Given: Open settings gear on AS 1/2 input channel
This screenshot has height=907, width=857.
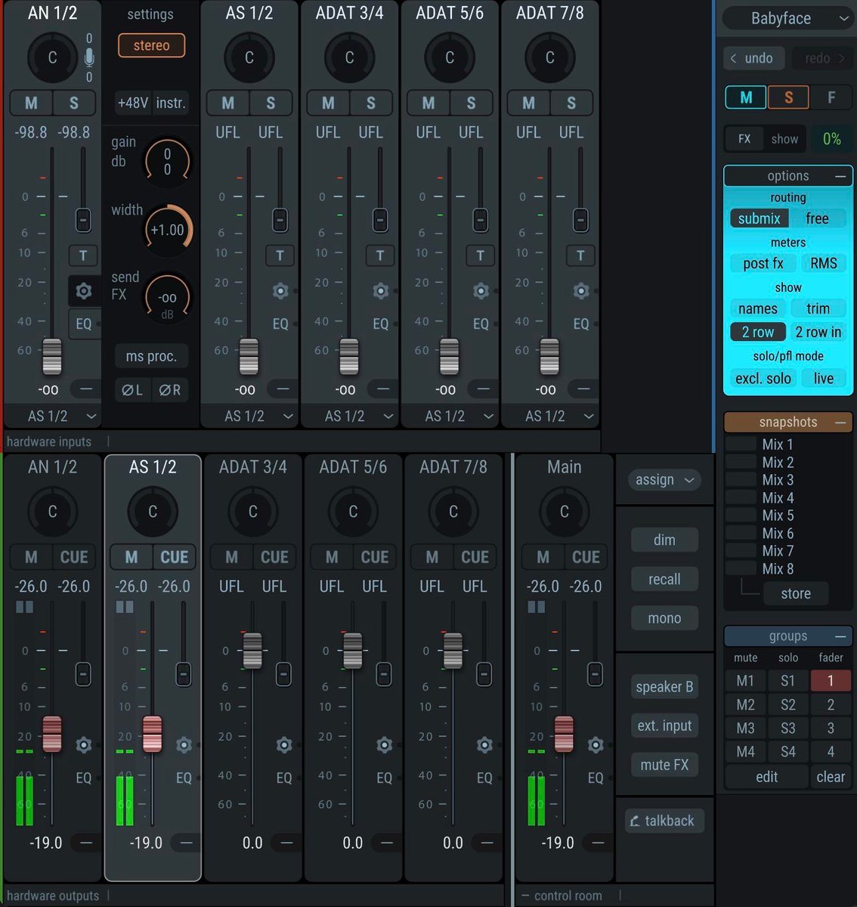Looking at the screenshot, I should coord(280,291).
